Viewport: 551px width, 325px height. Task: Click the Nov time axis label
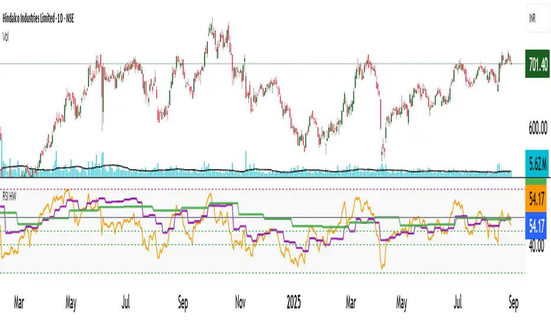[241, 303]
